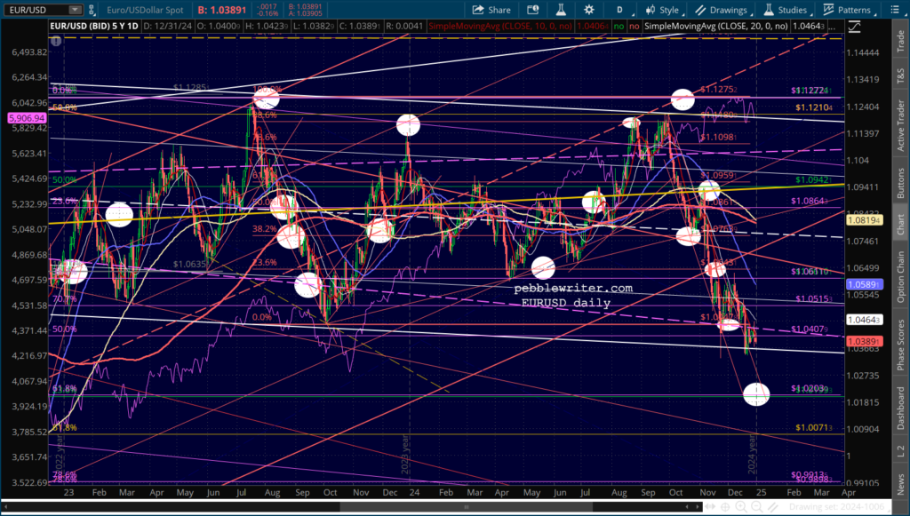The height and width of the screenshot is (516, 910).
Task: Click the scroll right arrow on time axis
Action: coord(697,507)
